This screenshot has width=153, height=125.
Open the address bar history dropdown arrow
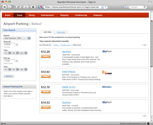105,7
